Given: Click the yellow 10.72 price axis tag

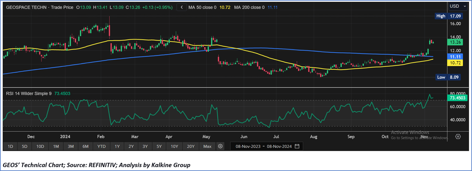Looking at the screenshot, I should point(455,63).
